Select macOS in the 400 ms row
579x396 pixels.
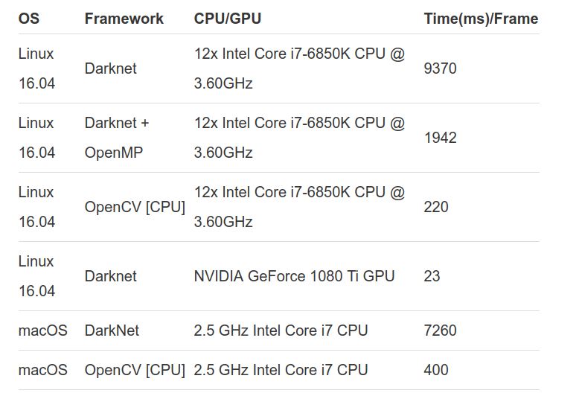[x=42, y=370]
